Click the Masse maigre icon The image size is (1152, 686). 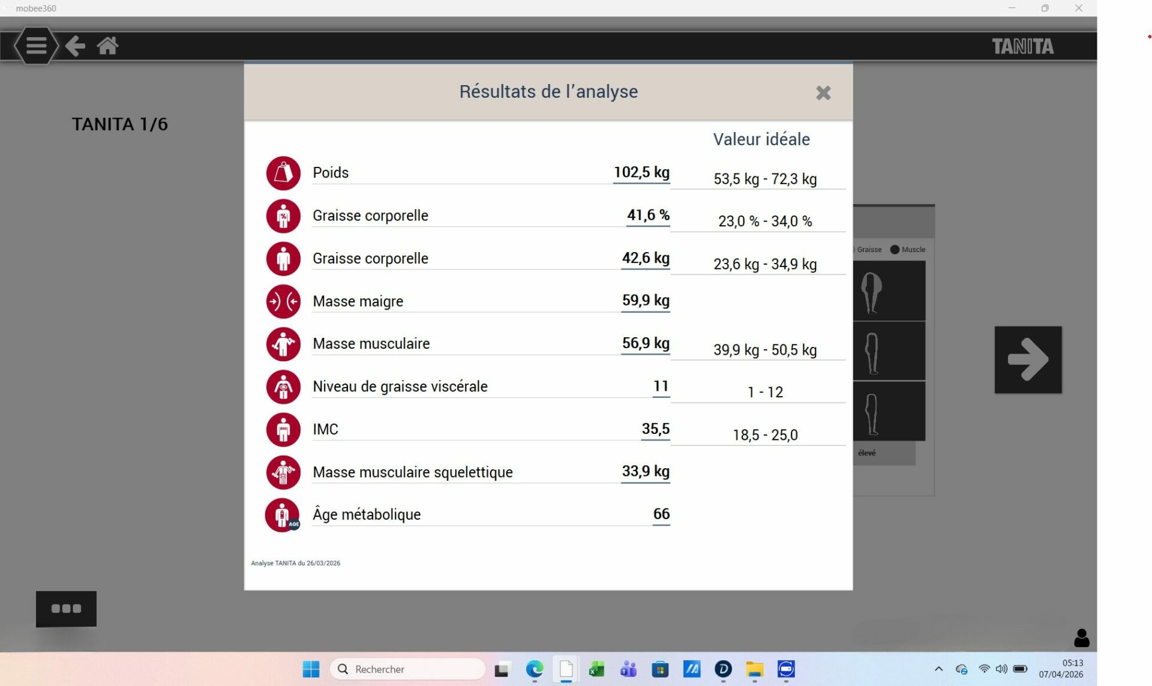pos(283,301)
